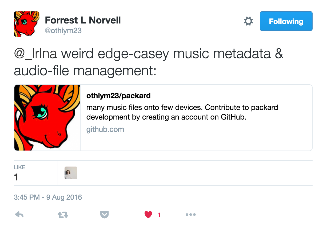Save tweet with Pocket icon
Viewport: 327px width, 229px height.
(x=104, y=214)
